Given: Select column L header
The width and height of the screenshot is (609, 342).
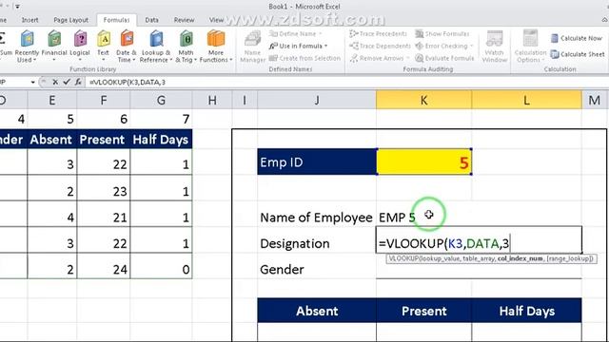Looking at the screenshot, I should pyautogui.click(x=526, y=101).
